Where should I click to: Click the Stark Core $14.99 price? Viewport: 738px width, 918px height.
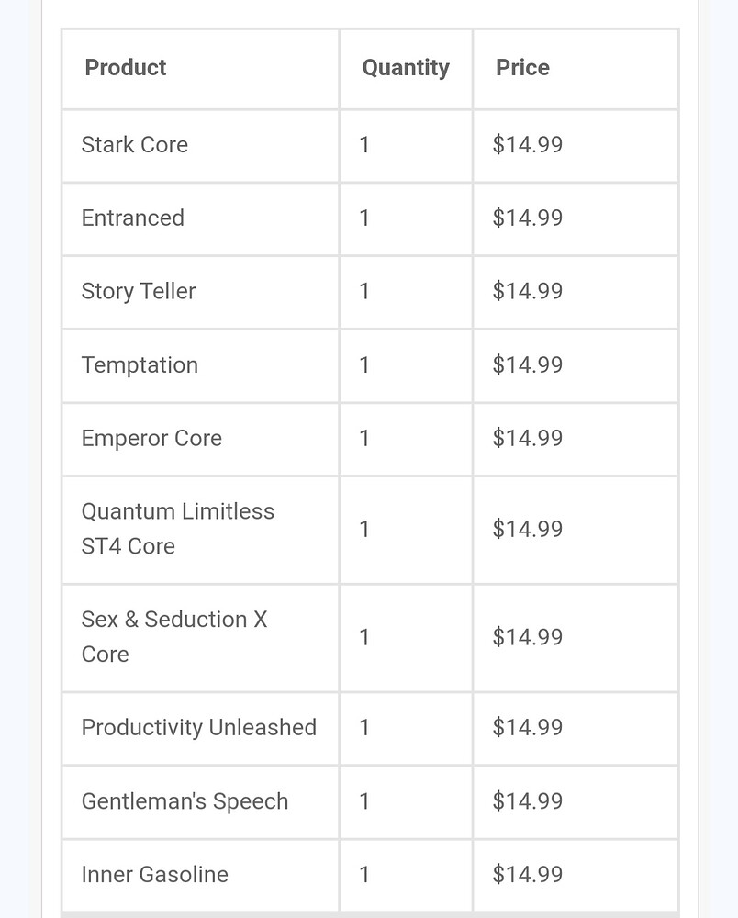(x=527, y=145)
